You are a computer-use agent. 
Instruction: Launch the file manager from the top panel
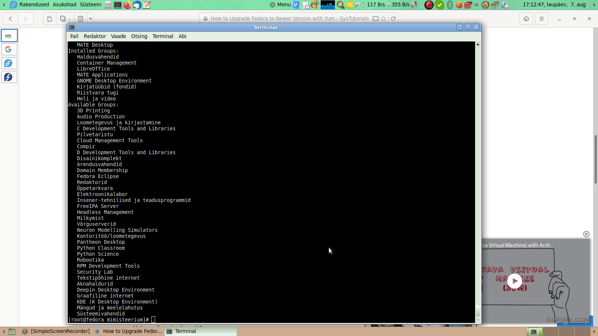pyautogui.click(x=108, y=5)
